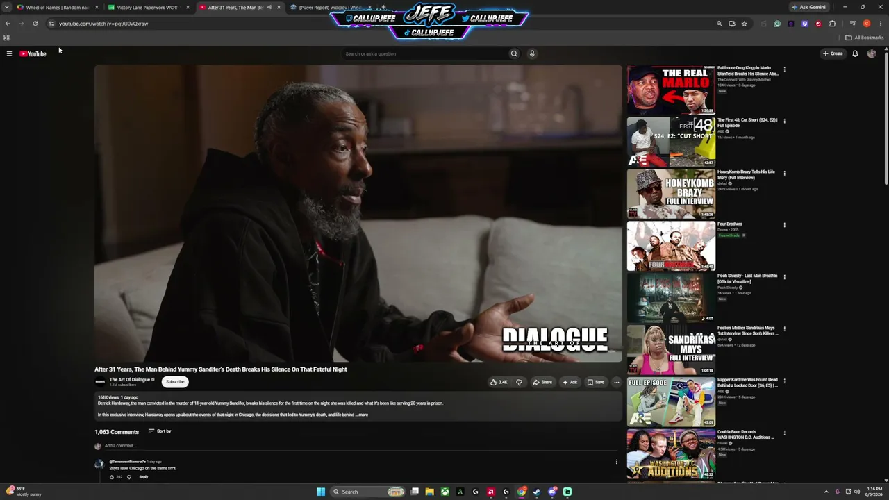Open Chrome extensions puzzle icon
The width and height of the screenshot is (889, 500).
[x=832, y=23]
